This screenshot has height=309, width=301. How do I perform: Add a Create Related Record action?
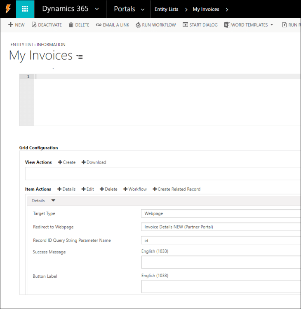point(177,189)
